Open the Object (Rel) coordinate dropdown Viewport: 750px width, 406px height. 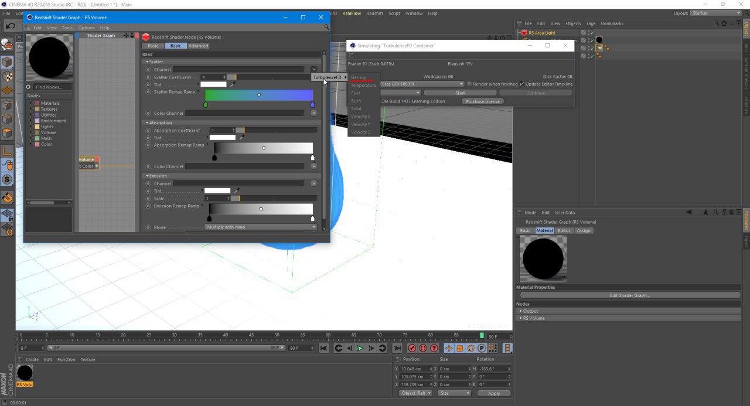[x=415, y=393]
